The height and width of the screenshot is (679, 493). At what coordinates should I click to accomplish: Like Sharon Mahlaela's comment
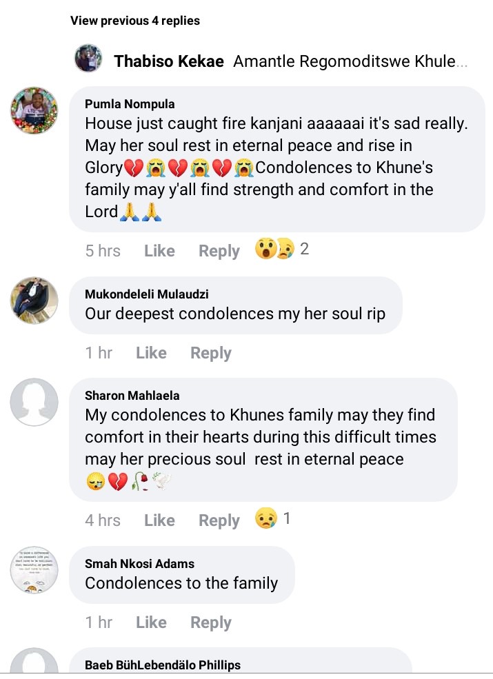click(x=159, y=520)
